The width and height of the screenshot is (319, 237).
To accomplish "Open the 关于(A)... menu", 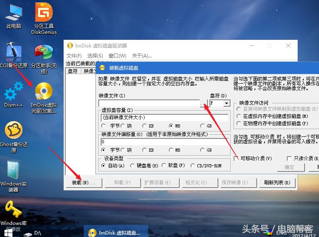I will pos(142,56).
